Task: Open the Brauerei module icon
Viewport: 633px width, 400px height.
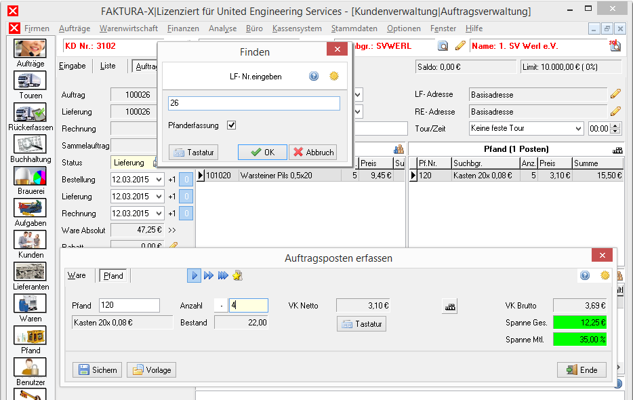Action: [30, 176]
